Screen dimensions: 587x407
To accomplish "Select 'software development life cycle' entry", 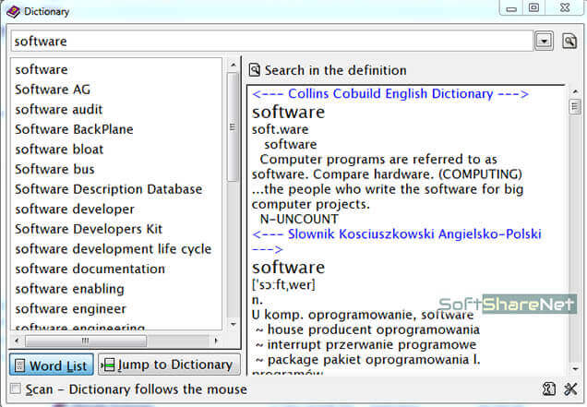I will (x=114, y=249).
